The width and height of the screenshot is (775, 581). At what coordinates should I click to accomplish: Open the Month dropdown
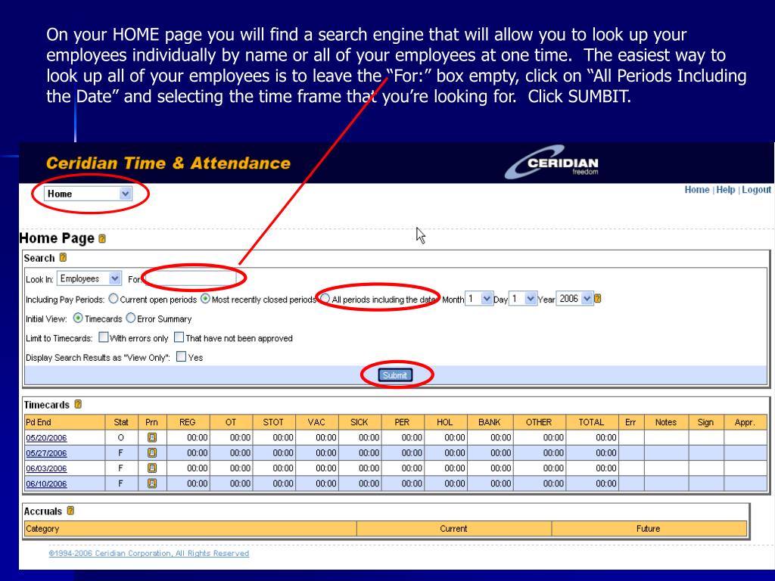[479, 299]
